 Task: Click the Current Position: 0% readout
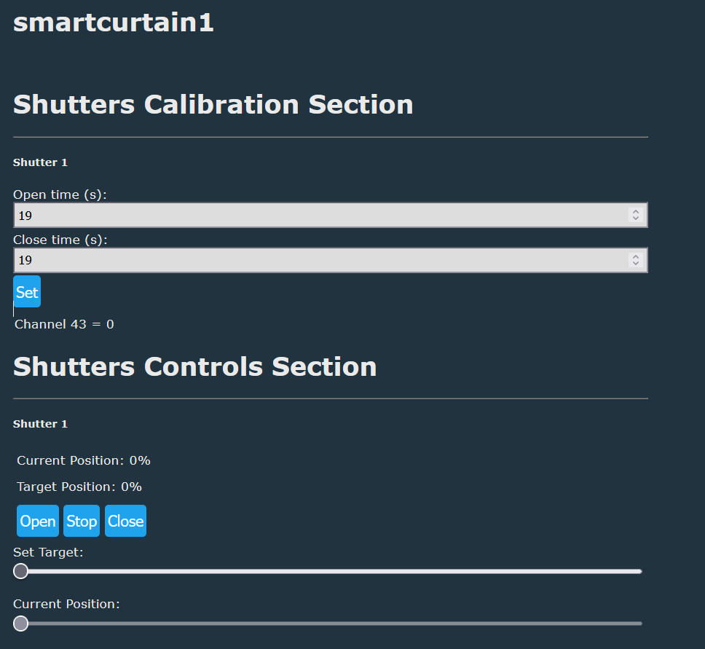pos(84,460)
